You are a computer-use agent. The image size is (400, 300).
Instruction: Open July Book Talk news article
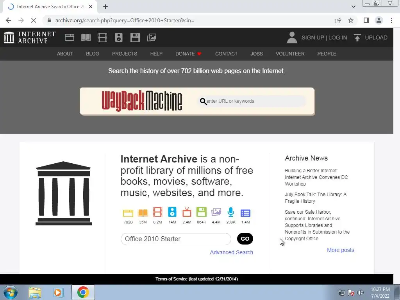tap(316, 198)
